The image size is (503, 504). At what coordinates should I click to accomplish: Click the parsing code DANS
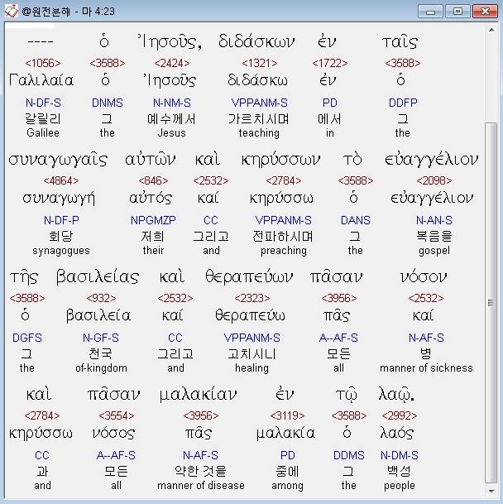(x=356, y=220)
